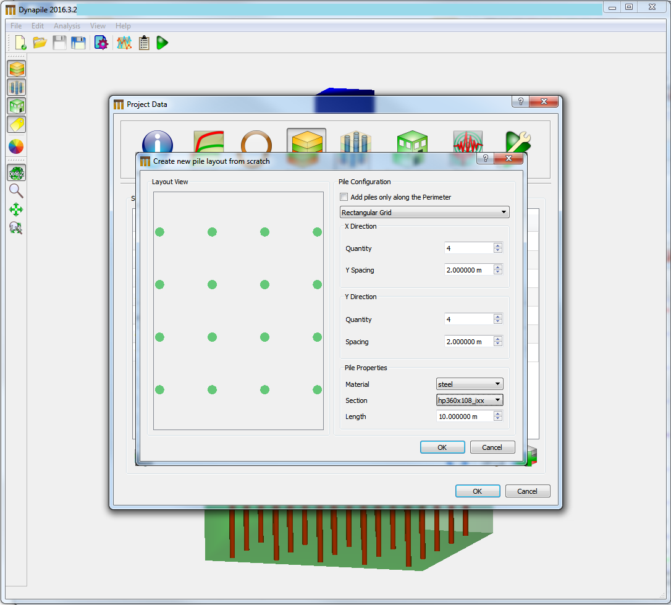Open the red seismic wave section in Project Data
Screen dimensions: 671x605
[x=468, y=142]
